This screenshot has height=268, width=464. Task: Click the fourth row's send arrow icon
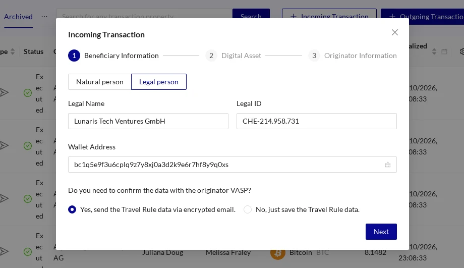click(x=4, y=251)
